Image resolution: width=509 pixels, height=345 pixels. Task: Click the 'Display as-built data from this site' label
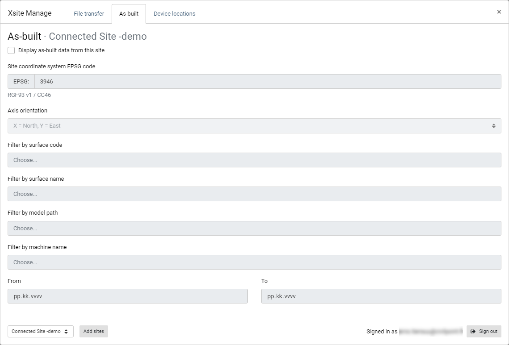(61, 50)
